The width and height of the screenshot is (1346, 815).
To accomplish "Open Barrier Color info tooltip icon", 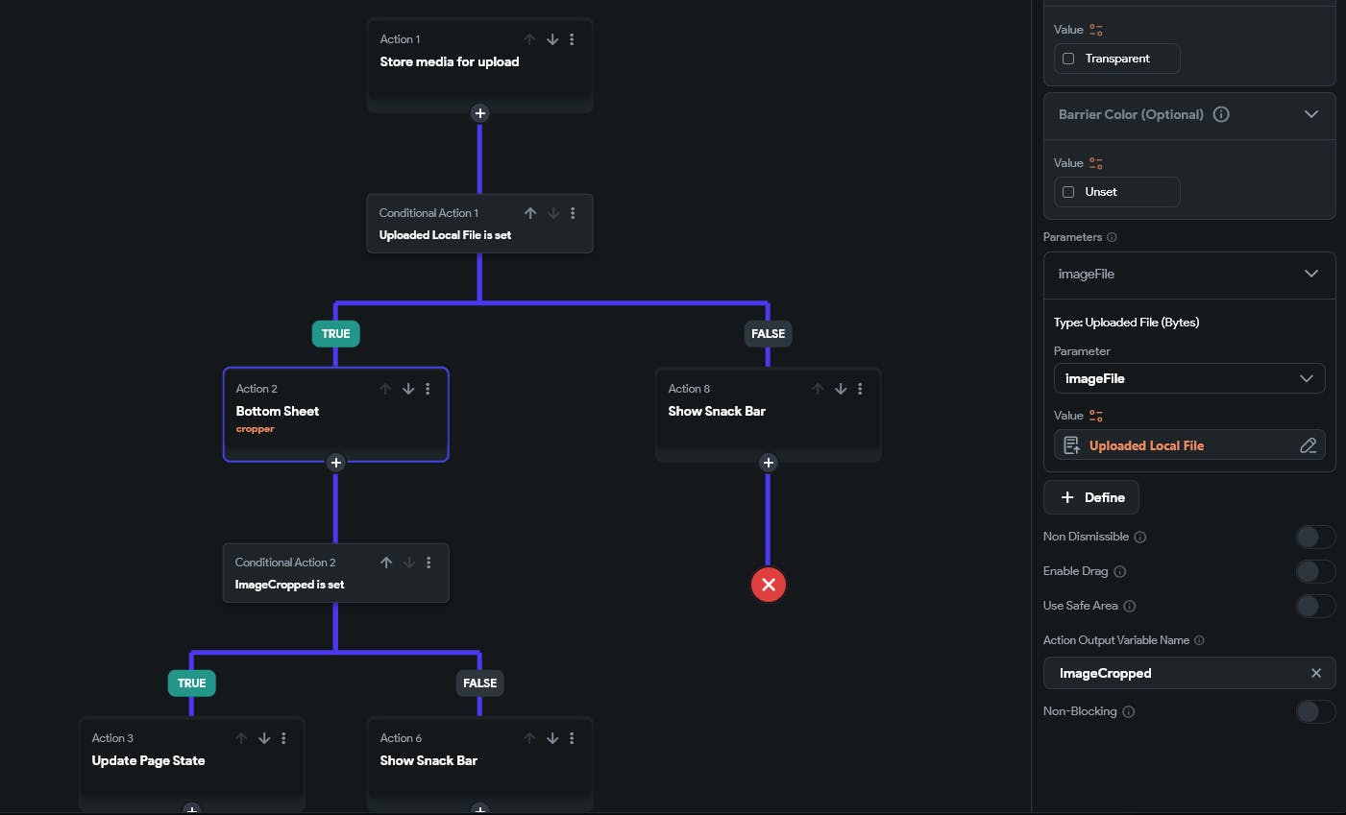I will pos(1221,114).
